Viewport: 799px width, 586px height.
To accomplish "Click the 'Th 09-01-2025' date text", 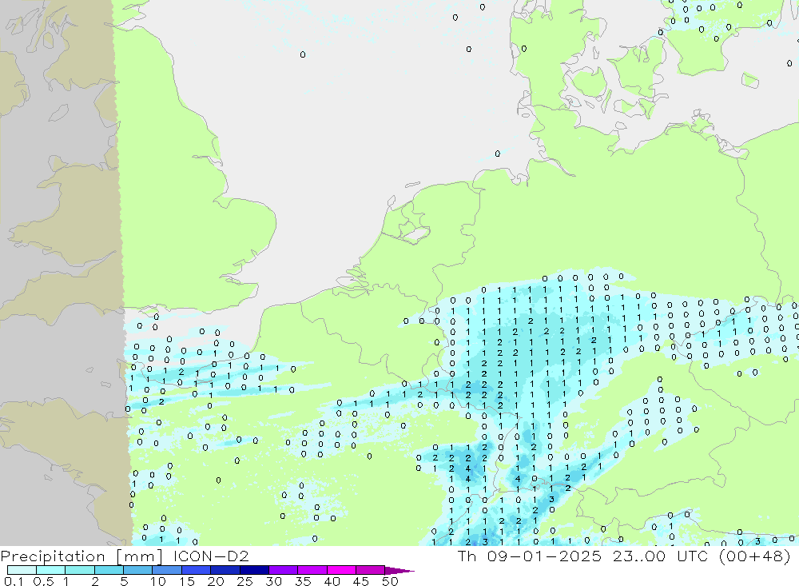I will (x=530, y=556).
